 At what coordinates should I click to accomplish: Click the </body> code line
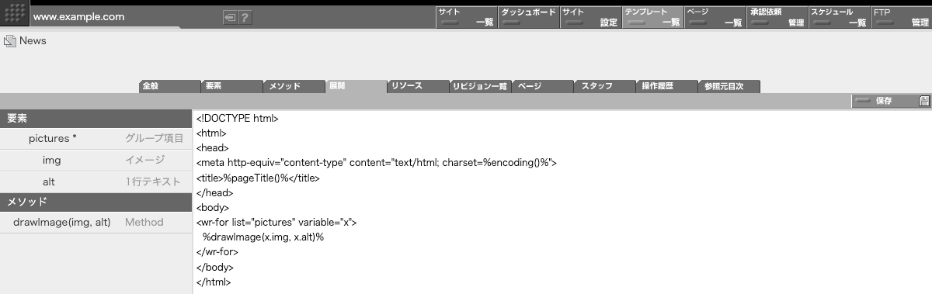point(215,267)
